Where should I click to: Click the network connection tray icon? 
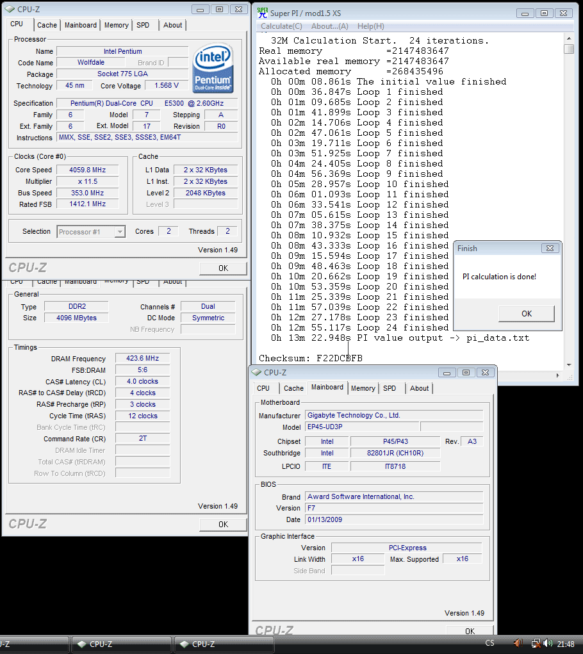tap(536, 644)
